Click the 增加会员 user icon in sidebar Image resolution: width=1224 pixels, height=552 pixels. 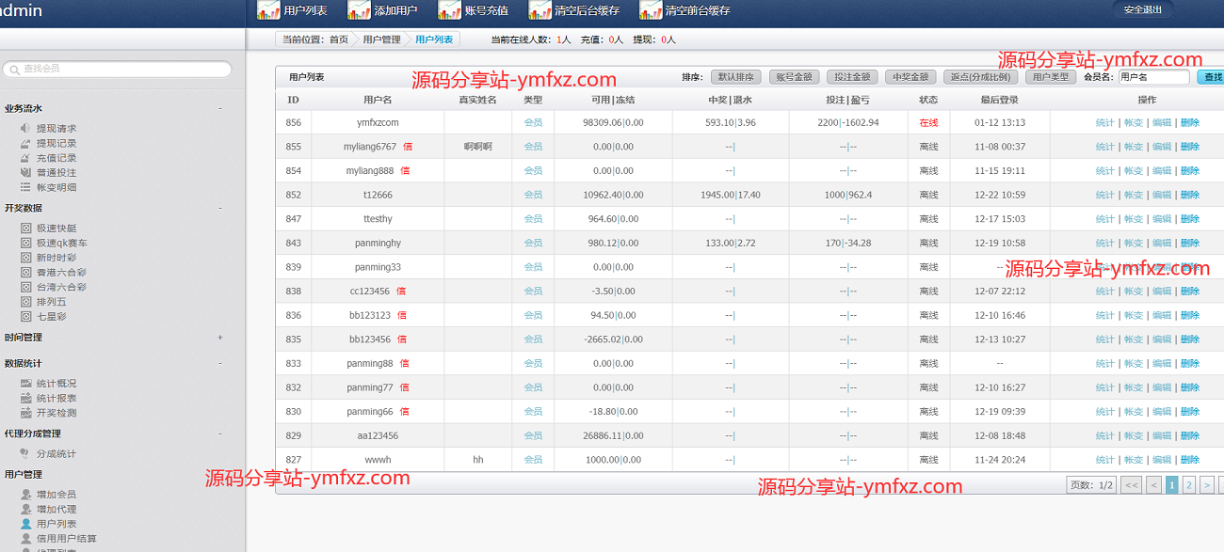click(26, 495)
